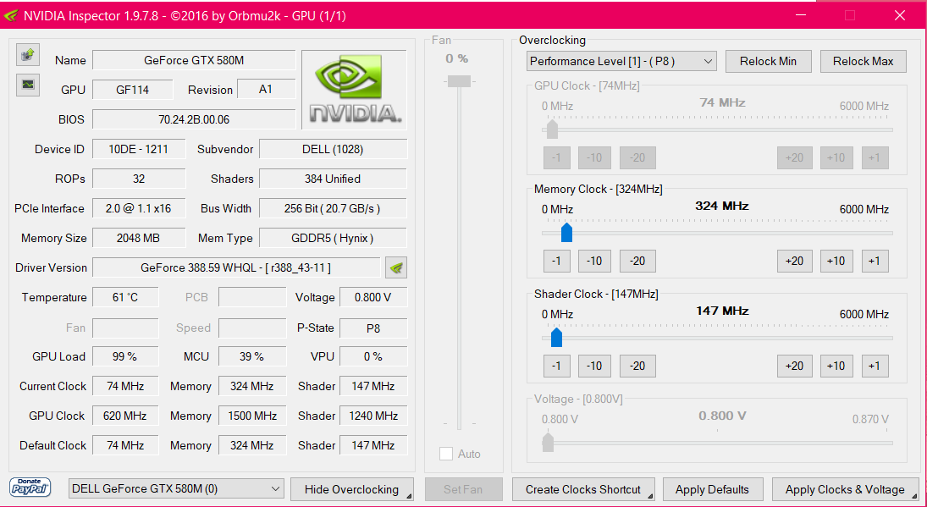Click the Subvendor field DELL (1028)
927x507 pixels.
coord(333,149)
